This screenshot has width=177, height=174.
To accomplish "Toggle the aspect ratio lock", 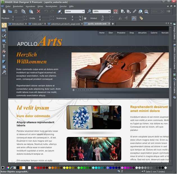I will click(85, 18).
